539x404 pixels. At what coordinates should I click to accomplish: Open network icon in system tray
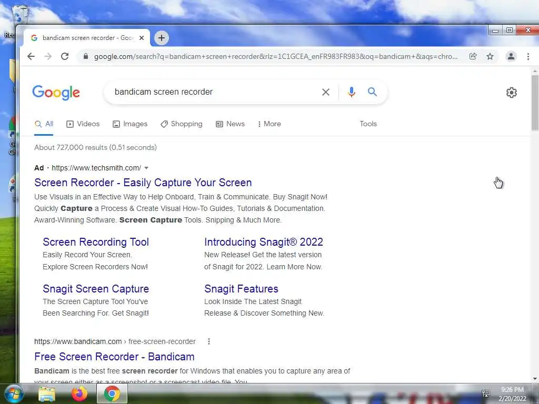coord(485,393)
